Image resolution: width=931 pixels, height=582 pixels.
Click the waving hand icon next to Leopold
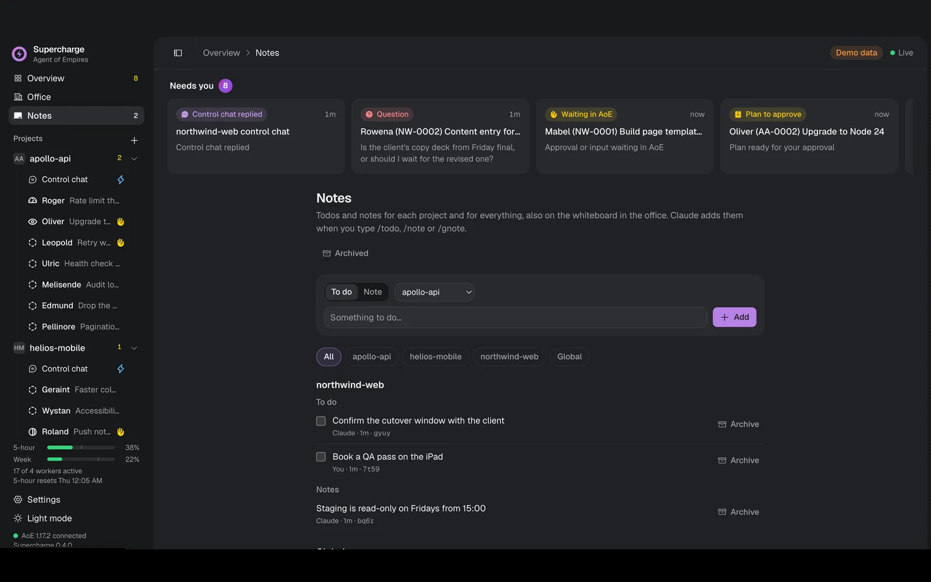[120, 243]
